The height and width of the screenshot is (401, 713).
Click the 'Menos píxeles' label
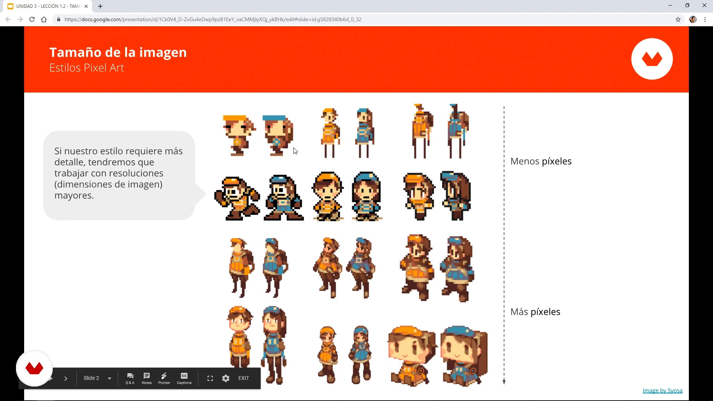point(541,161)
